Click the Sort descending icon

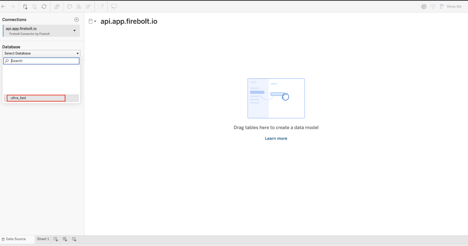click(88, 7)
